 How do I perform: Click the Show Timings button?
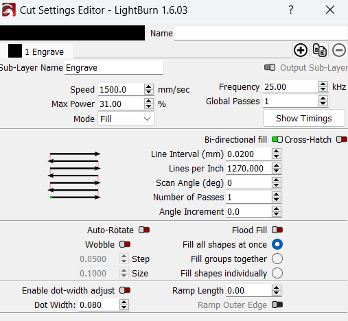304,118
